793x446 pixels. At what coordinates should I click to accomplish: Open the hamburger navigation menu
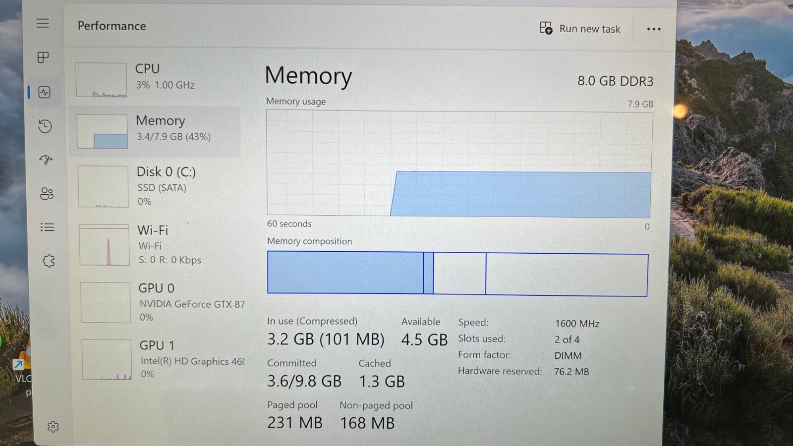pos(43,23)
